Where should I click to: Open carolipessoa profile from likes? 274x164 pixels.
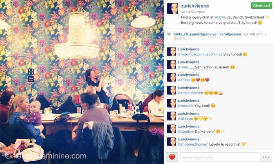coord(230,34)
